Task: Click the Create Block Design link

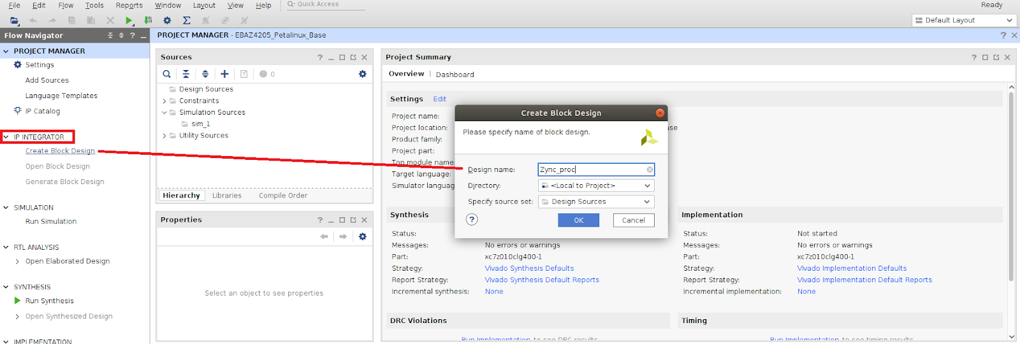Action: (60, 151)
